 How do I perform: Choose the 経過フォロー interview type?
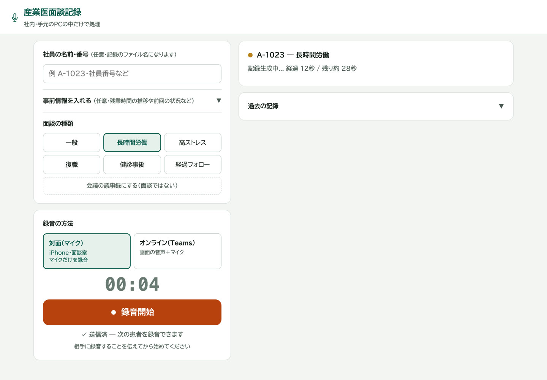193,165
